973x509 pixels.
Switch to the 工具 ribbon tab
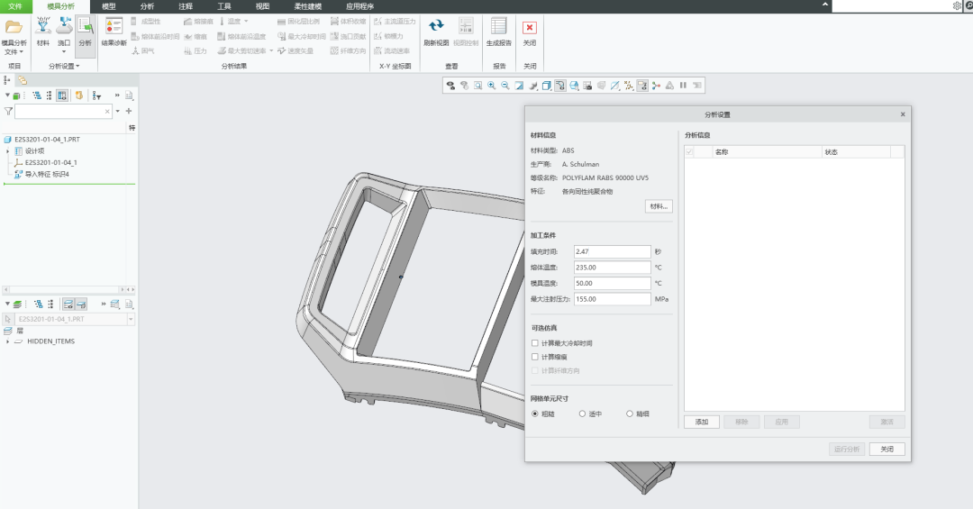coord(224,6)
